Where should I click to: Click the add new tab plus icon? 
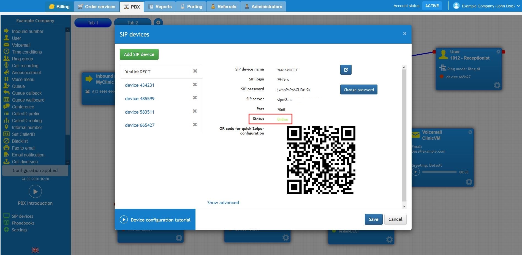[158, 23]
